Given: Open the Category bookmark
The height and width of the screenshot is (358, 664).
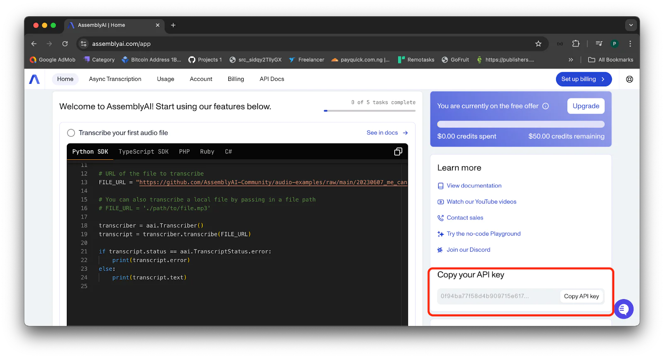Looking at the screenshot, I should pos(99,60).
